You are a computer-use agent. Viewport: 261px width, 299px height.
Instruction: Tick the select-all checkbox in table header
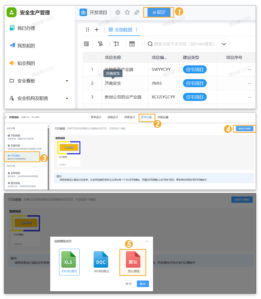(x=92, y=57)
